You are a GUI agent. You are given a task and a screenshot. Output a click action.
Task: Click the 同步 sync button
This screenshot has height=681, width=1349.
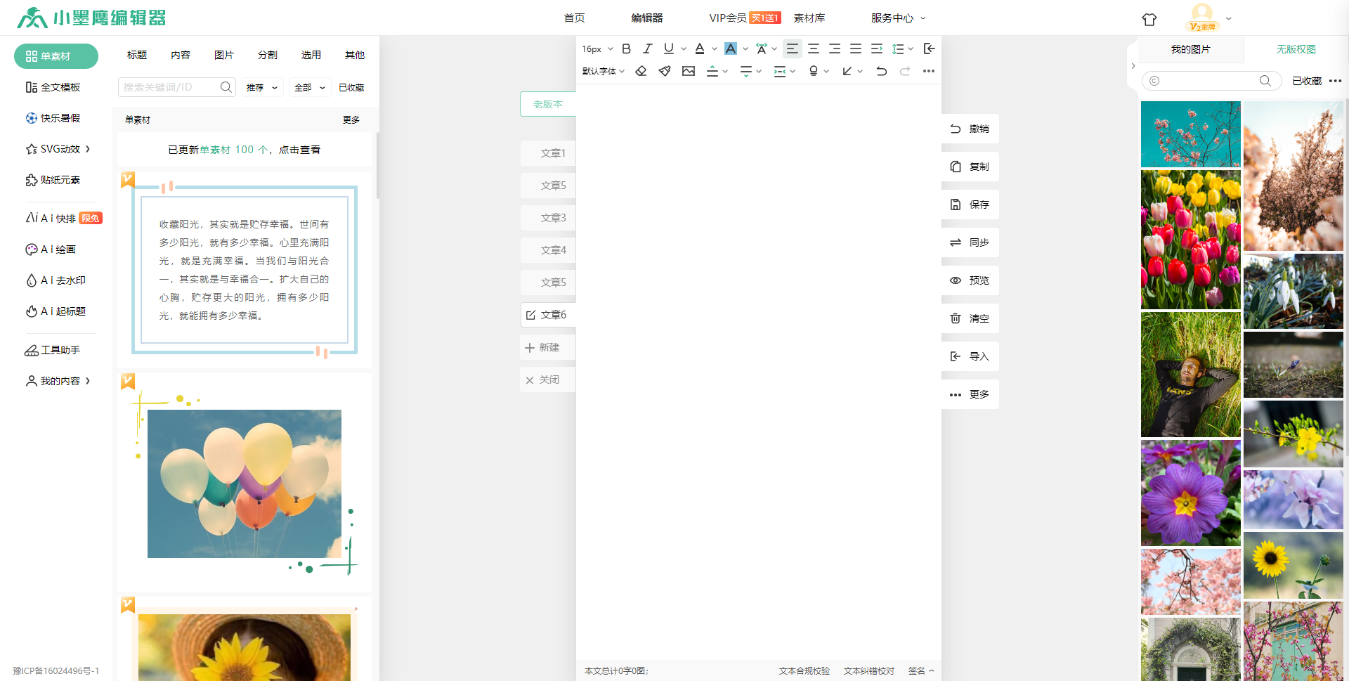tap(970, 242)
